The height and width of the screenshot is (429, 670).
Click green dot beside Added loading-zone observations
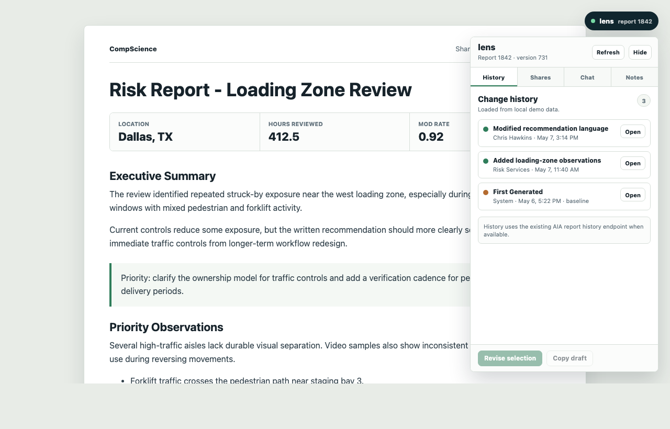[x=486, y=161]
